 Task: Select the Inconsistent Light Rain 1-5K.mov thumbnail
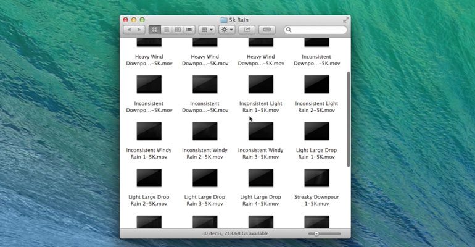click(261, 84)
